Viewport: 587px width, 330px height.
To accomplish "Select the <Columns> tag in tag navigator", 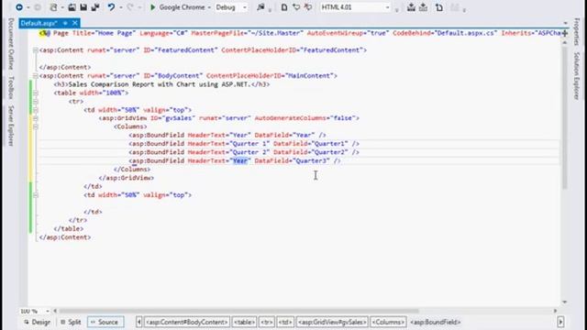I will click(388, 322).
